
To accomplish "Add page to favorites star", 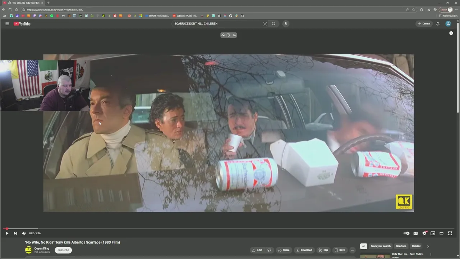I will click(414, 10).
